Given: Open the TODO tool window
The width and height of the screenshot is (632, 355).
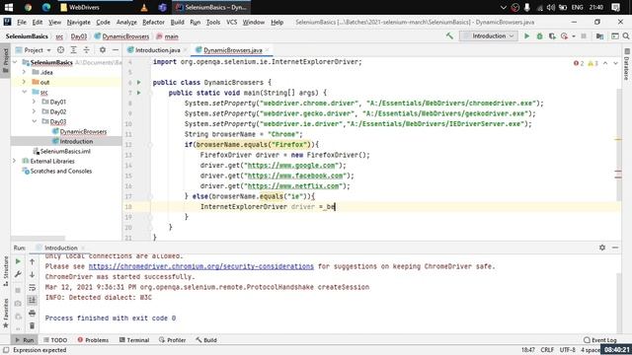Looking at the screenshot, I should 55,340.
